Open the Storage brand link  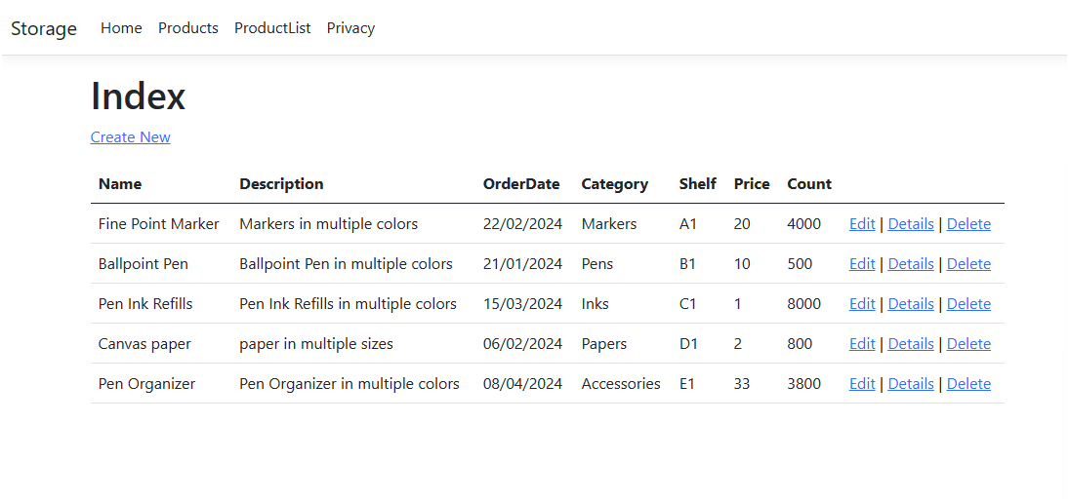click(x=44, y=28)
